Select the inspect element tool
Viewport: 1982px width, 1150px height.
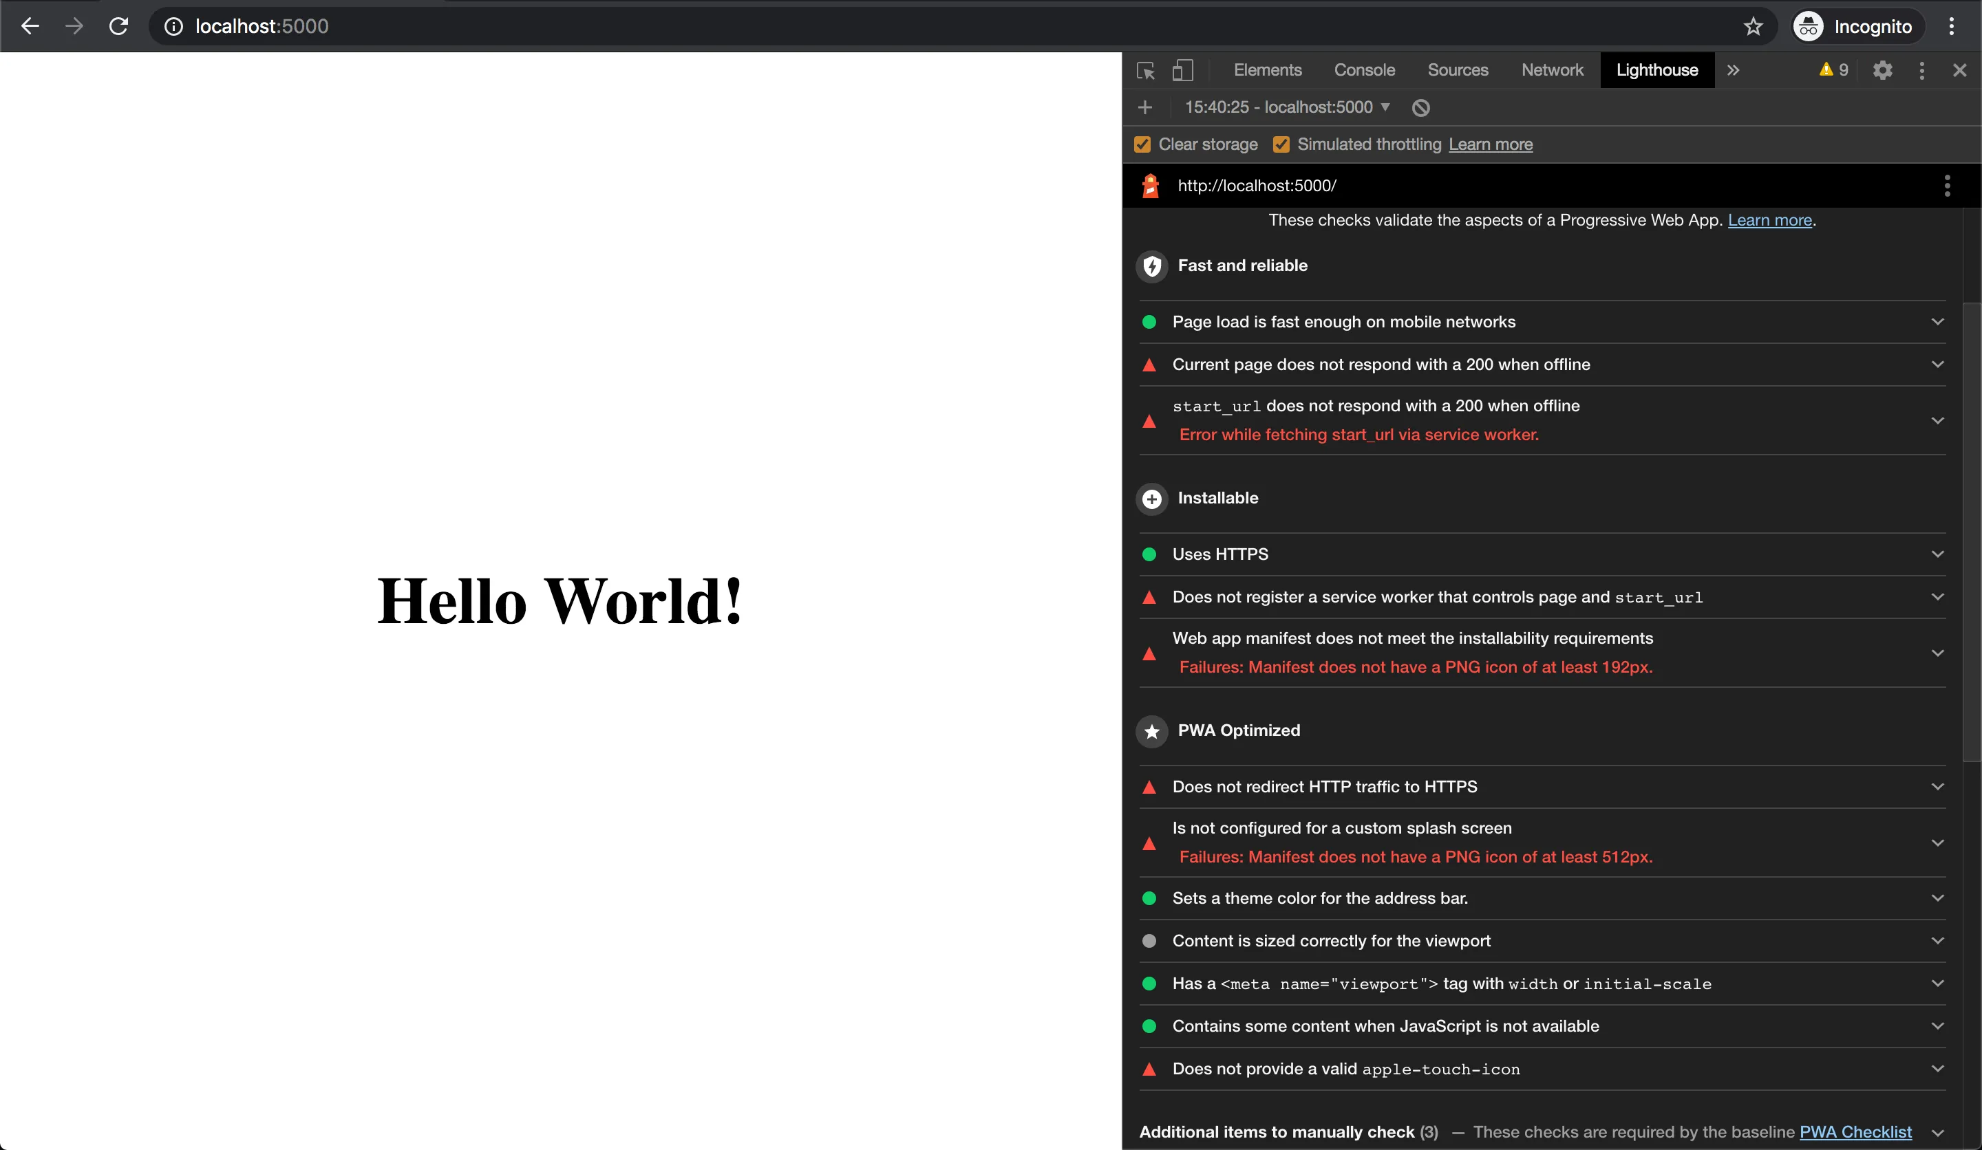pos(1144,70)
